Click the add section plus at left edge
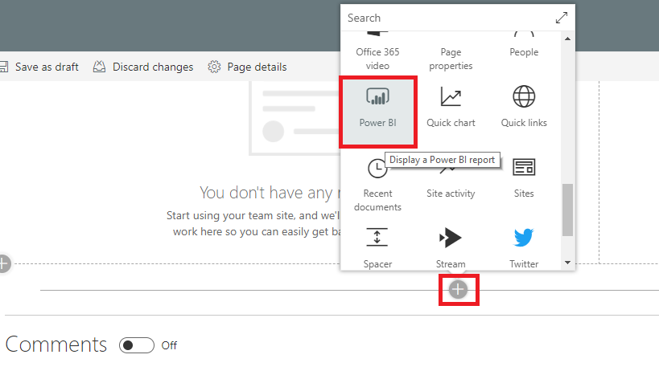The width and height of the screenshot is (659, 375). click(x=3, y=264)
